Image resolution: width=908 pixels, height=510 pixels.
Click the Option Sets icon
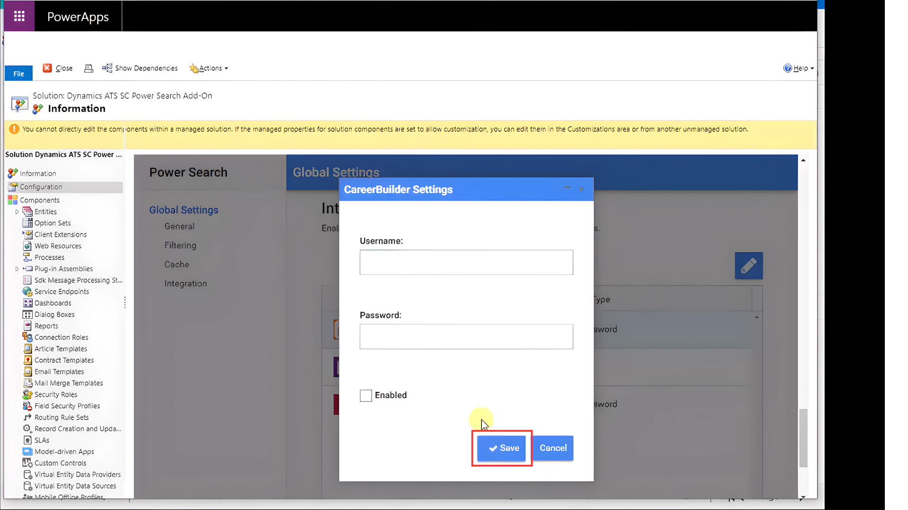point(27,223)
